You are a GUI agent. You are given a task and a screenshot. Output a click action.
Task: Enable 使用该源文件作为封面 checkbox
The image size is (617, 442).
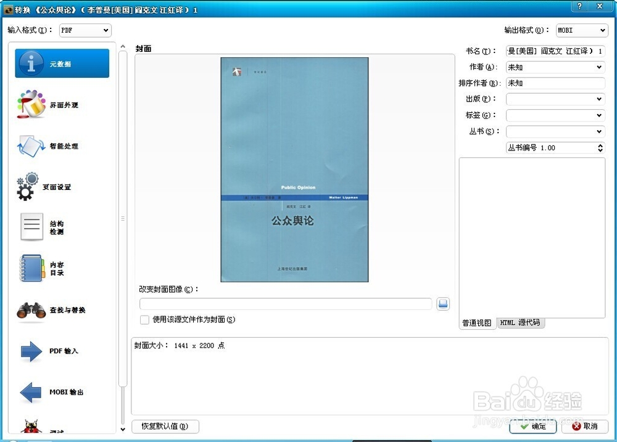(144, 319)
